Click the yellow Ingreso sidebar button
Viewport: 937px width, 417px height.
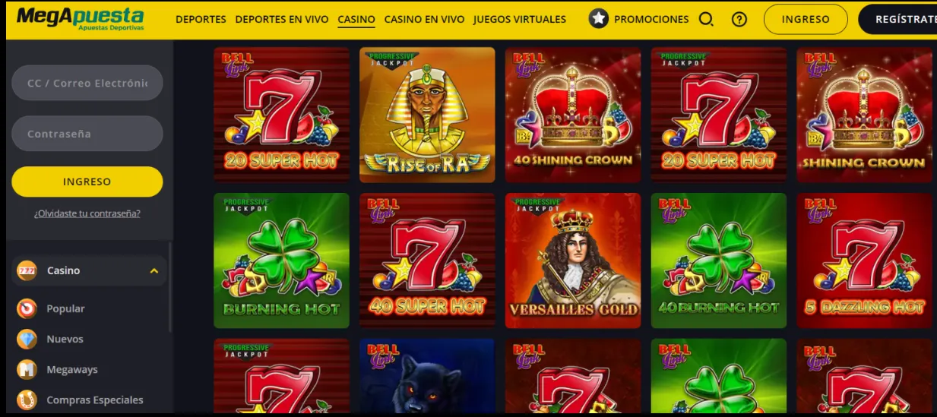(87, 182)
